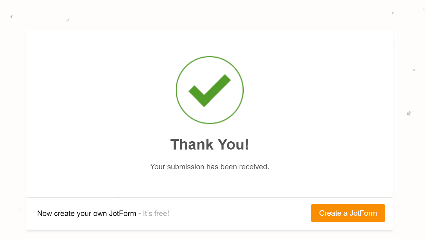Select the Thank You! heading

[209, 145]
